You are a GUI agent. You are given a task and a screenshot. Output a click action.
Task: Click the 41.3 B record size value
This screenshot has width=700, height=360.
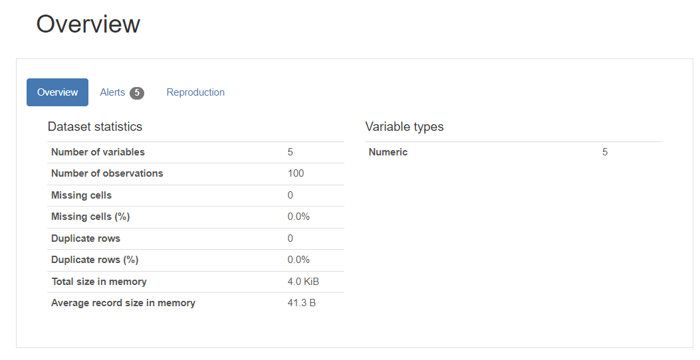(301, 303)
